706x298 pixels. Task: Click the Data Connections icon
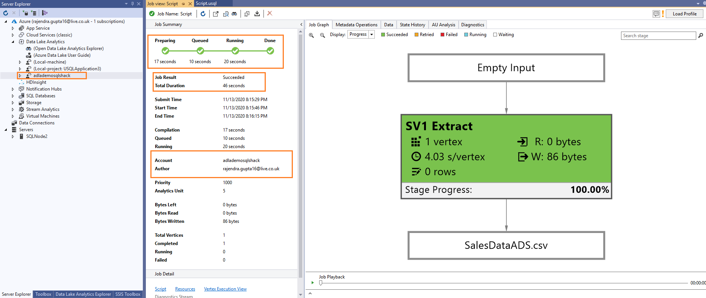click(14, 123)
